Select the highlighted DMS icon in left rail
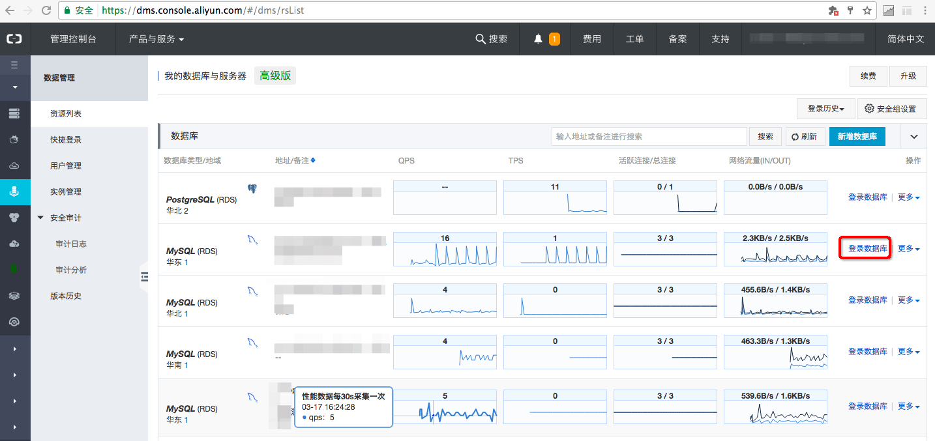Image resolution: width=935 pixels, height=441 pixels. pos(14,192)
